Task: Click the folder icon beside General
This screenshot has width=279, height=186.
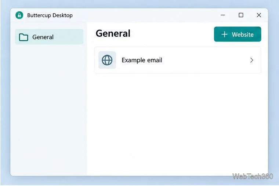Action: (23, 37)
